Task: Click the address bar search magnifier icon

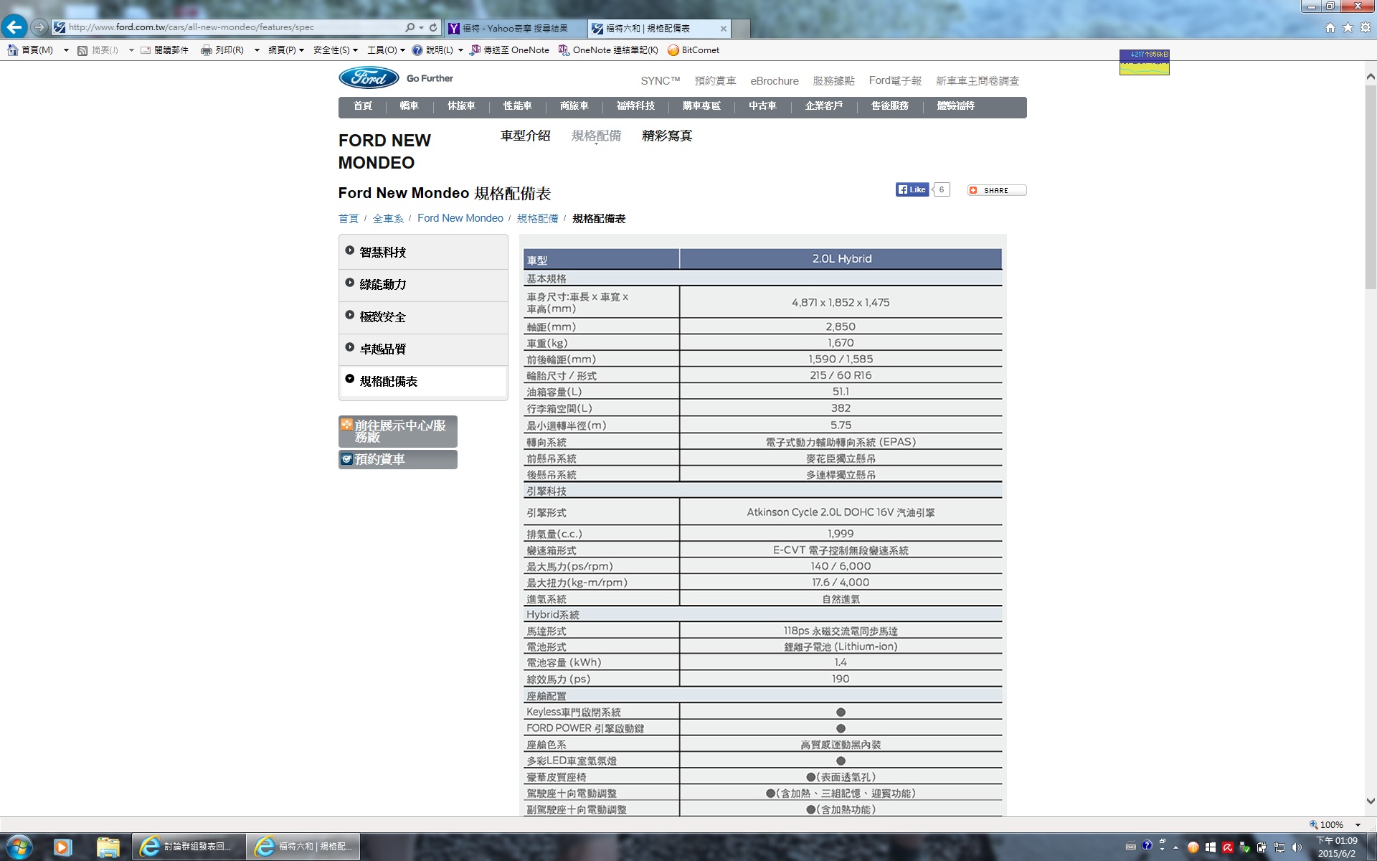Action: [410, 27]
